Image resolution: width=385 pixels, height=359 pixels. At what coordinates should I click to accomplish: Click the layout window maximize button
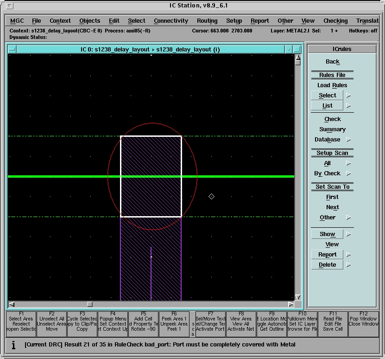click(x=297, y=49)
